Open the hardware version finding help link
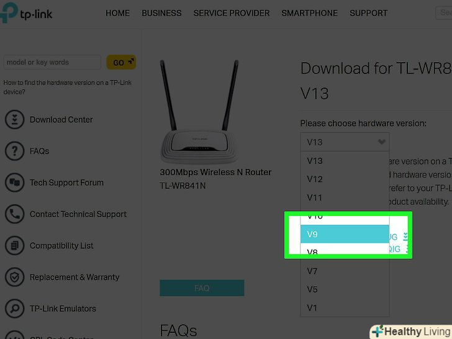452x339 pixels. click(x=67, y=87)
